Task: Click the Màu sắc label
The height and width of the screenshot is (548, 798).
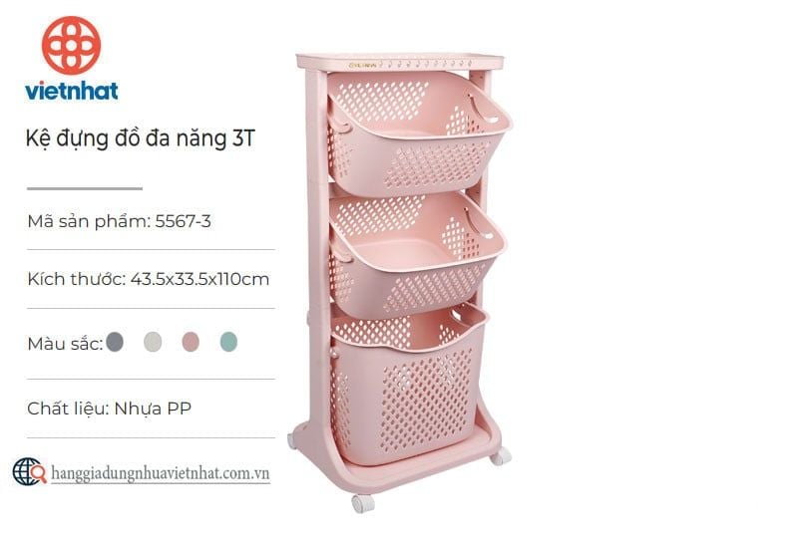Action: [65, 344]
